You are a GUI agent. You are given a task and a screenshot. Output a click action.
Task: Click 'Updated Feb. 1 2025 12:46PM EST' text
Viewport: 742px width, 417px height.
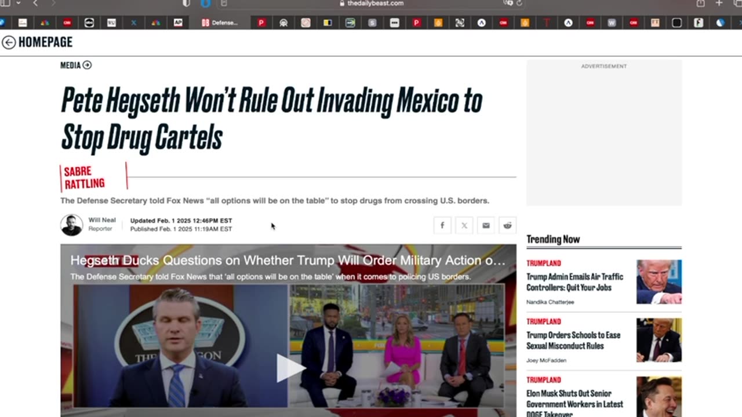click(x=181, y=221)
